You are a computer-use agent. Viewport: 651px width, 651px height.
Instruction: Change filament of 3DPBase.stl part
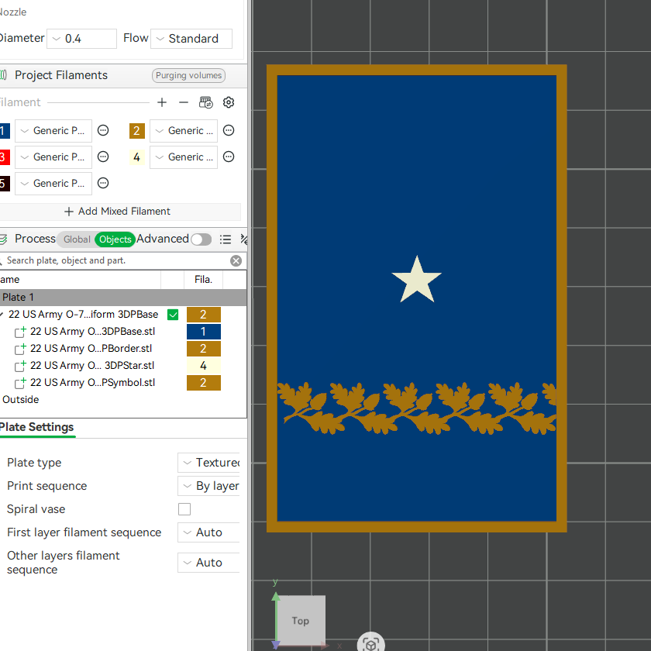(x=203, y=332)
